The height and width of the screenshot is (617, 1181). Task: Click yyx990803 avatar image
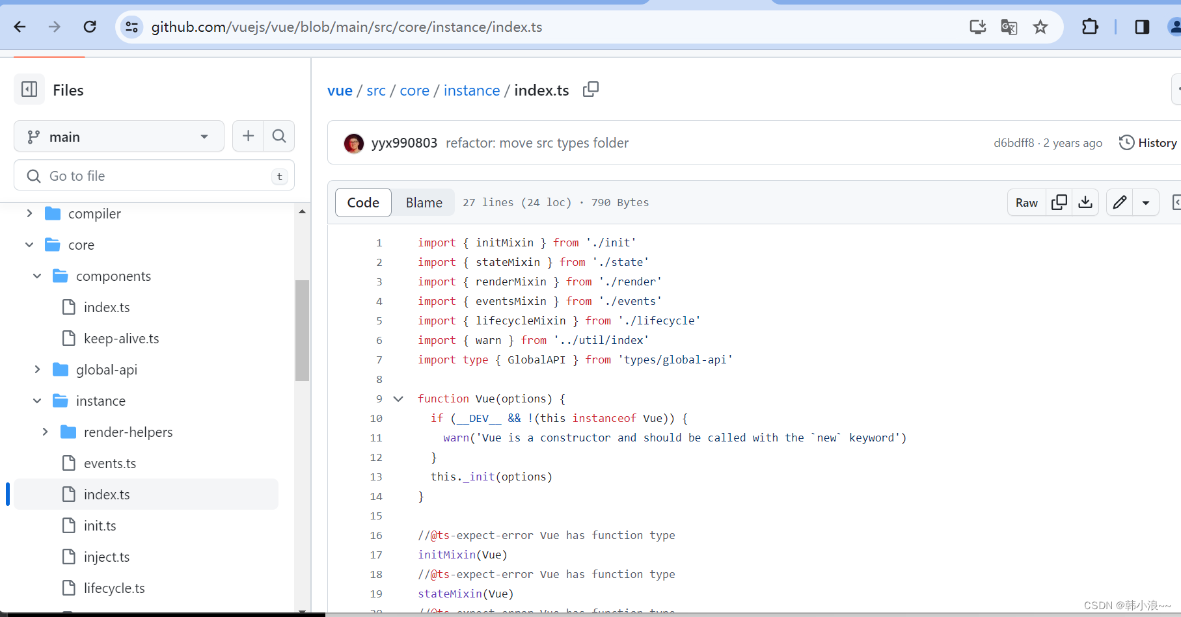tap(354, 143)
